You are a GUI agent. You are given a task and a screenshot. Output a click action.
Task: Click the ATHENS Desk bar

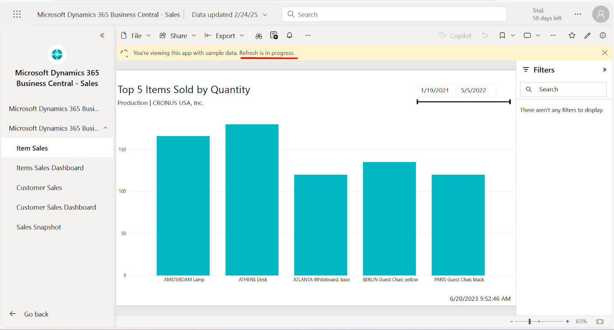(252, 200)
